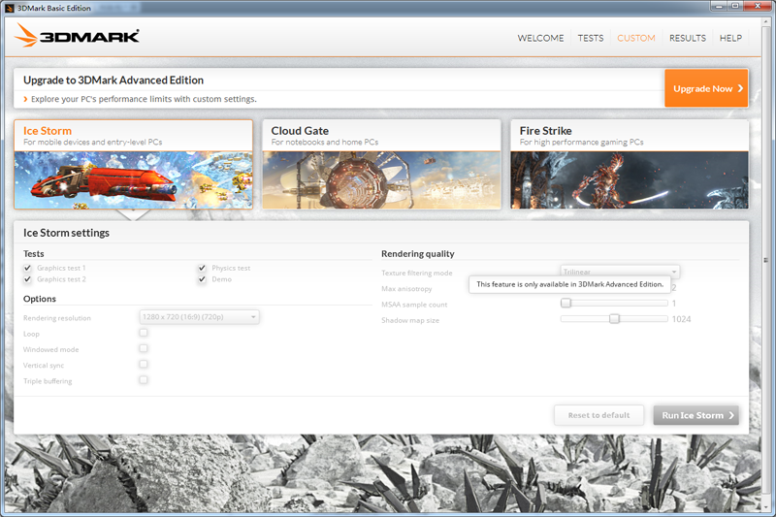776x517 pixels.
Task: Select the Ice Storm benchmark thumbnail
Action: click(x=133, y=180)
